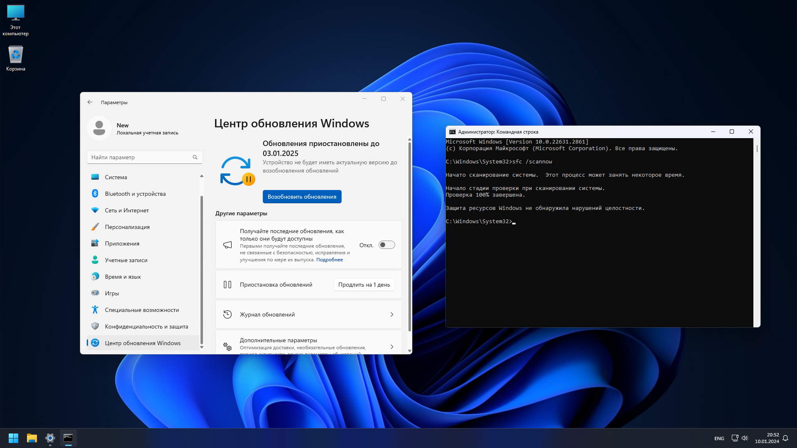Click the ENG language indicator
797x448 pixels.
coord(719,438)
